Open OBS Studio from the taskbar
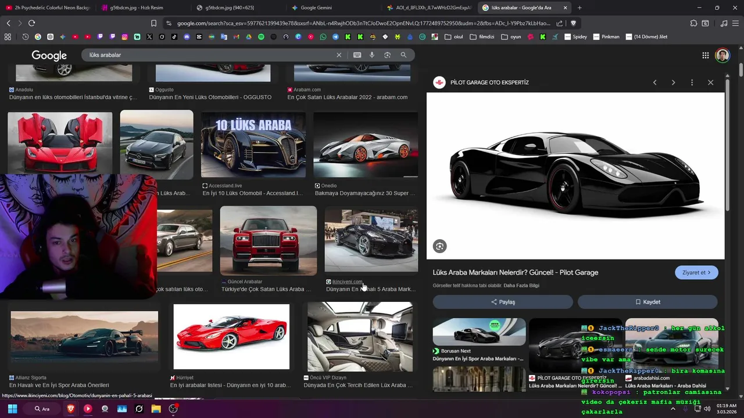The height and width of the screenshot is (418, 744). coord(173,409)
